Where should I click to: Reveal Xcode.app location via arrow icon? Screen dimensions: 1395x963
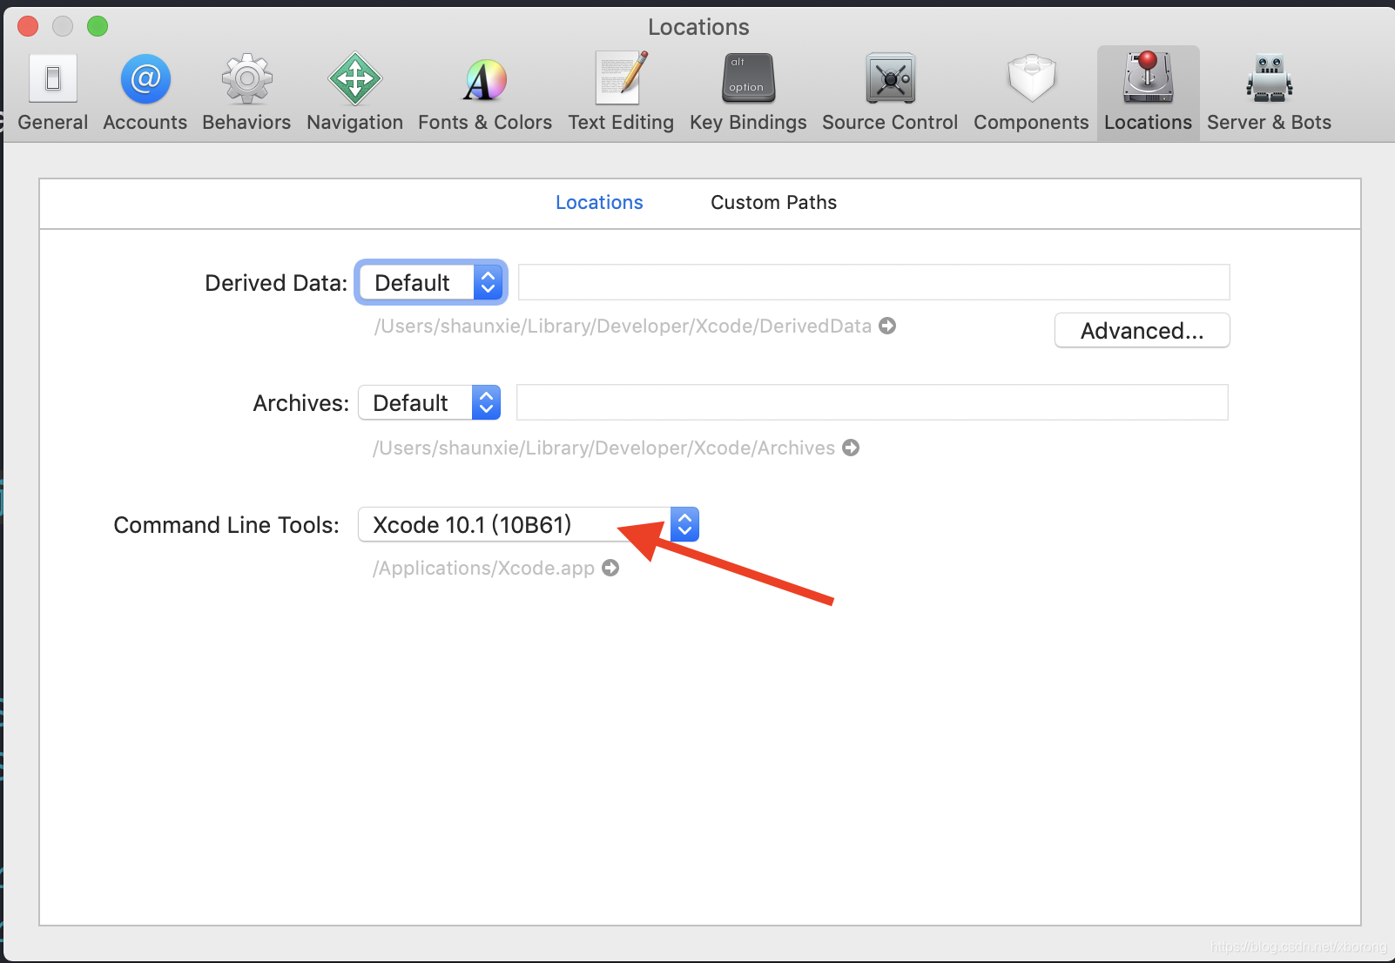pyautogui.click(x=610, y=568)
